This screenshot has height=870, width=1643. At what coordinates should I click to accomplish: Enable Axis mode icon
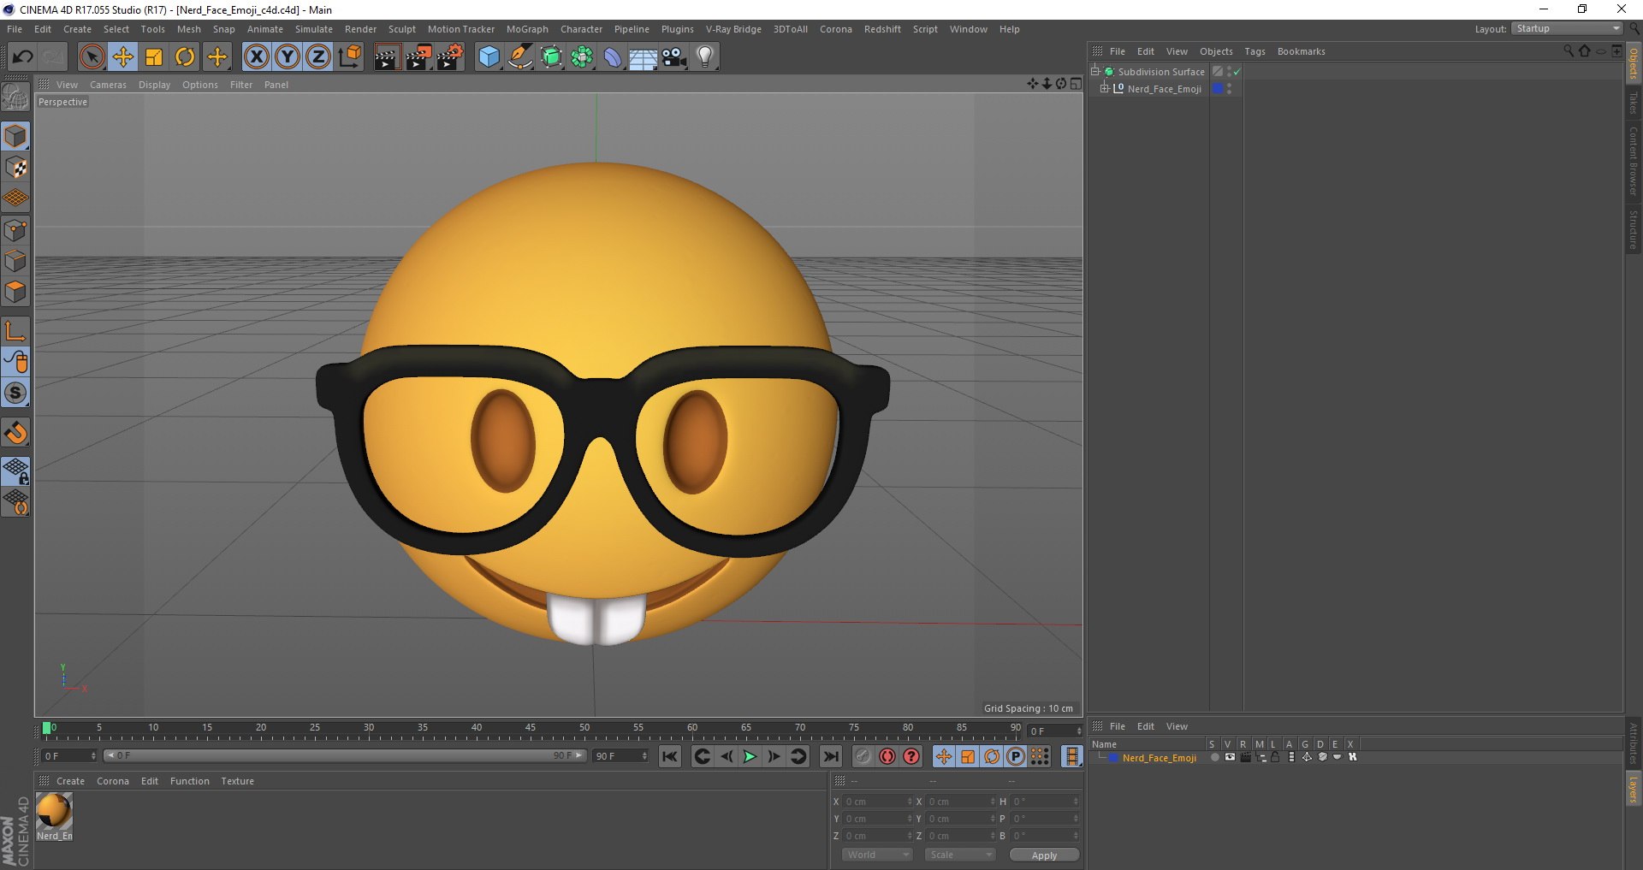[x=15, y=331]
